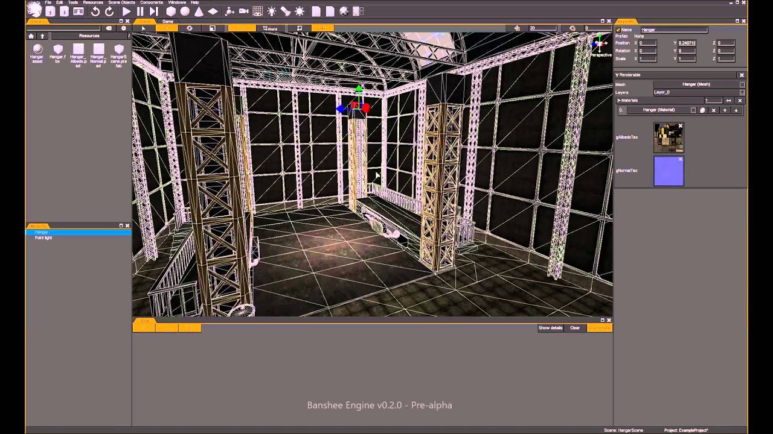Screen dimensions: 773x434
Task: Click the Hangar (Material) field
Action: click(x=658, y=110)
